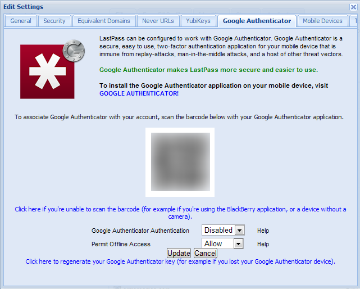Click the green 'more secure and easier' text
The width and height of the screenshot is (360, 289).
[208, 70]
